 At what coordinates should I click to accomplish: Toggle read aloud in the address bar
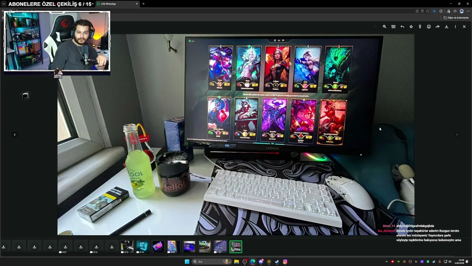[x=434, y=11]
